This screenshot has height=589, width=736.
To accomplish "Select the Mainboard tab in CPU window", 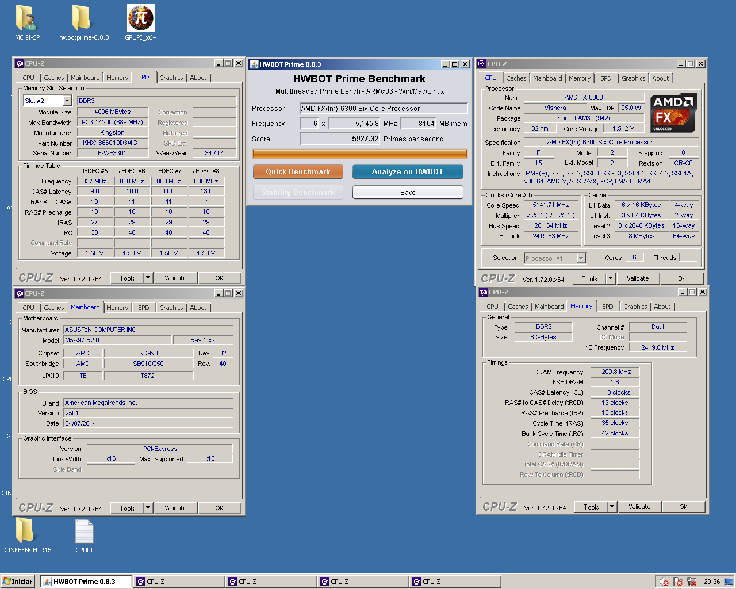I will pyautogui.click(x=547, y=78).
